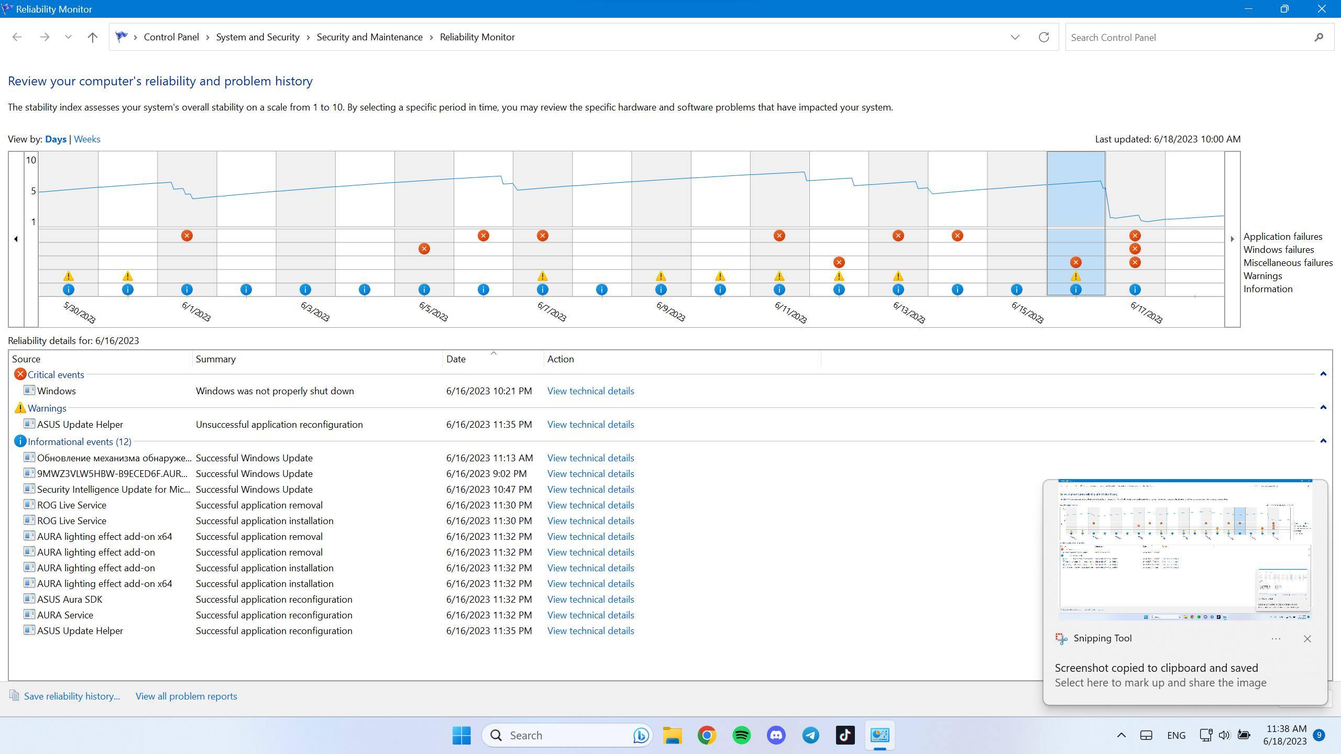Open Spotify from the taskbar
Viewport: 1341px width, 754px height.
(741, 735)
